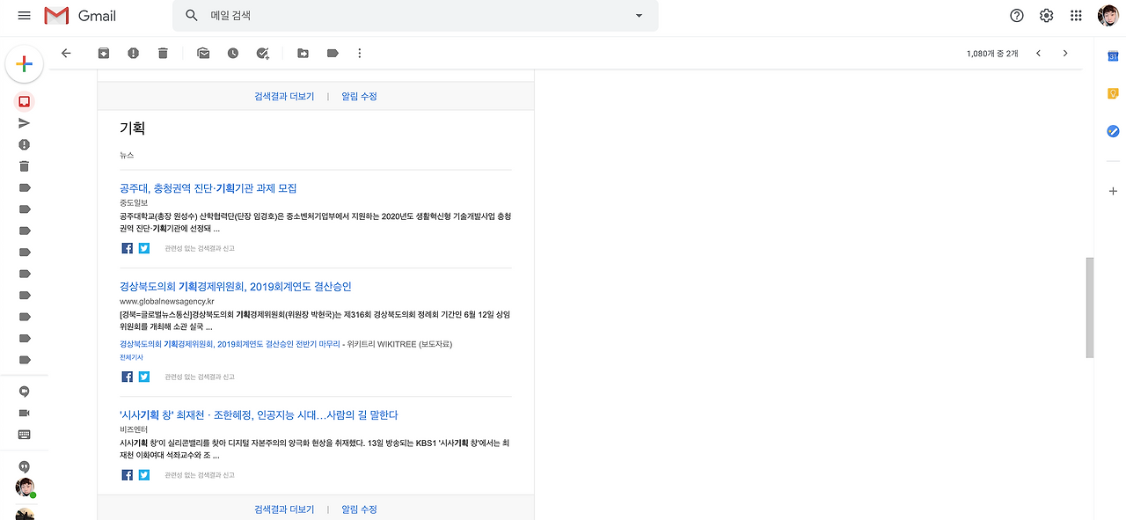Archive the current email
Viewport: 1126px width, 520px height.
pos(103,53)
